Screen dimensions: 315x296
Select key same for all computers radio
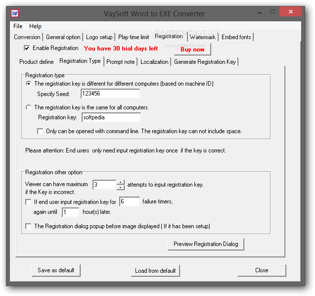pos(29,107)
